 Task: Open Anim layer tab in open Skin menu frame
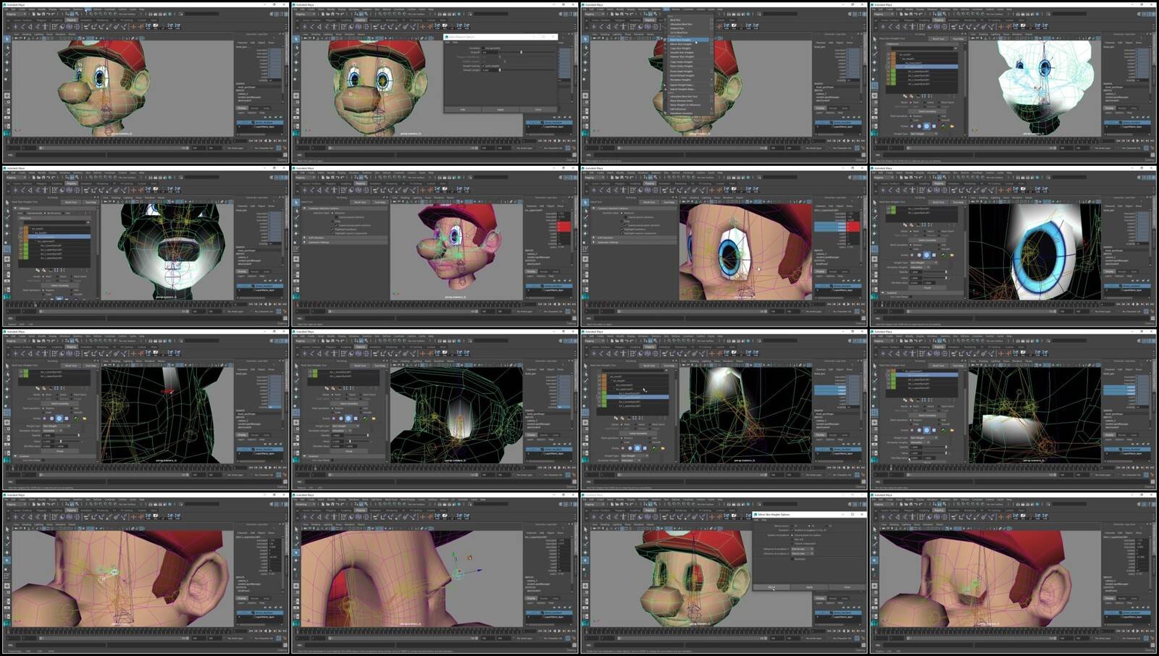(845, 109)
